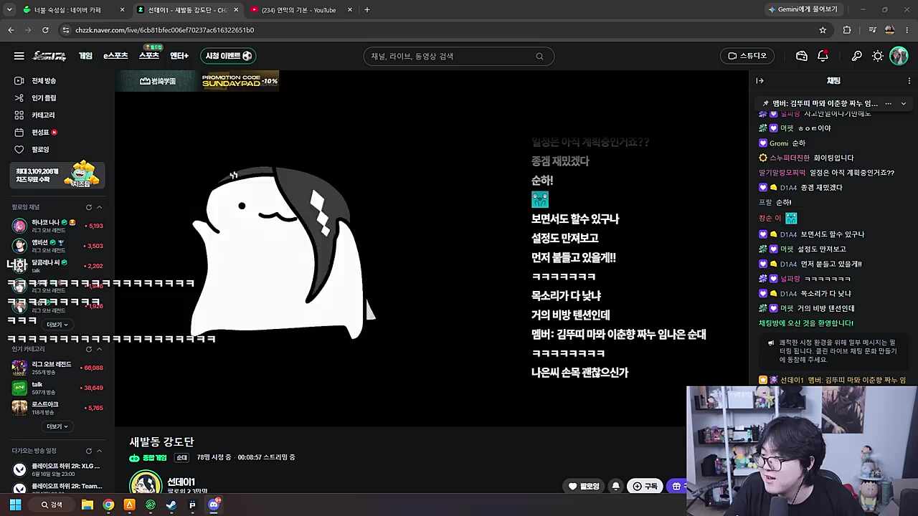The height and width of the screenshot is (516, 918).
Task: Open the cheese wallet icon
Action: point(802,56)
